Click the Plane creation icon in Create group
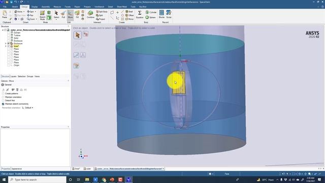 [x=112, y=12]
